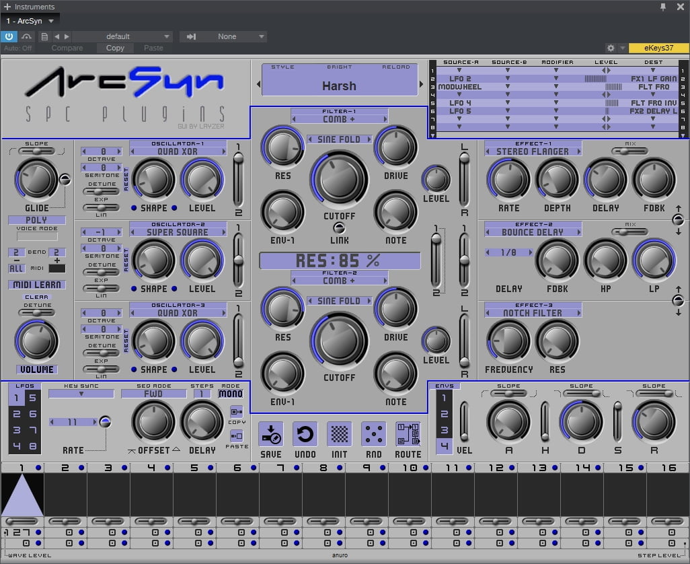The height and width of the screenshot is (564, 690).
Task: Click the preset file document icon
Action: point(44,36)
